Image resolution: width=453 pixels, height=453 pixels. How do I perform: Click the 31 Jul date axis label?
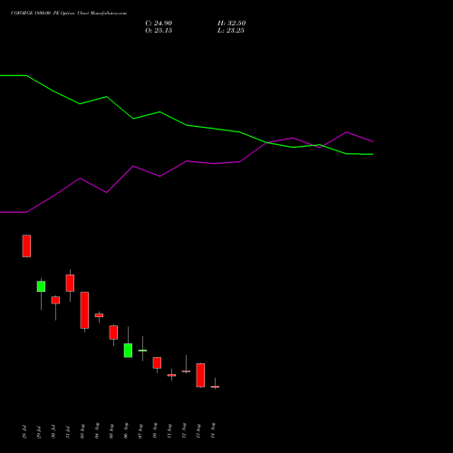68,432
